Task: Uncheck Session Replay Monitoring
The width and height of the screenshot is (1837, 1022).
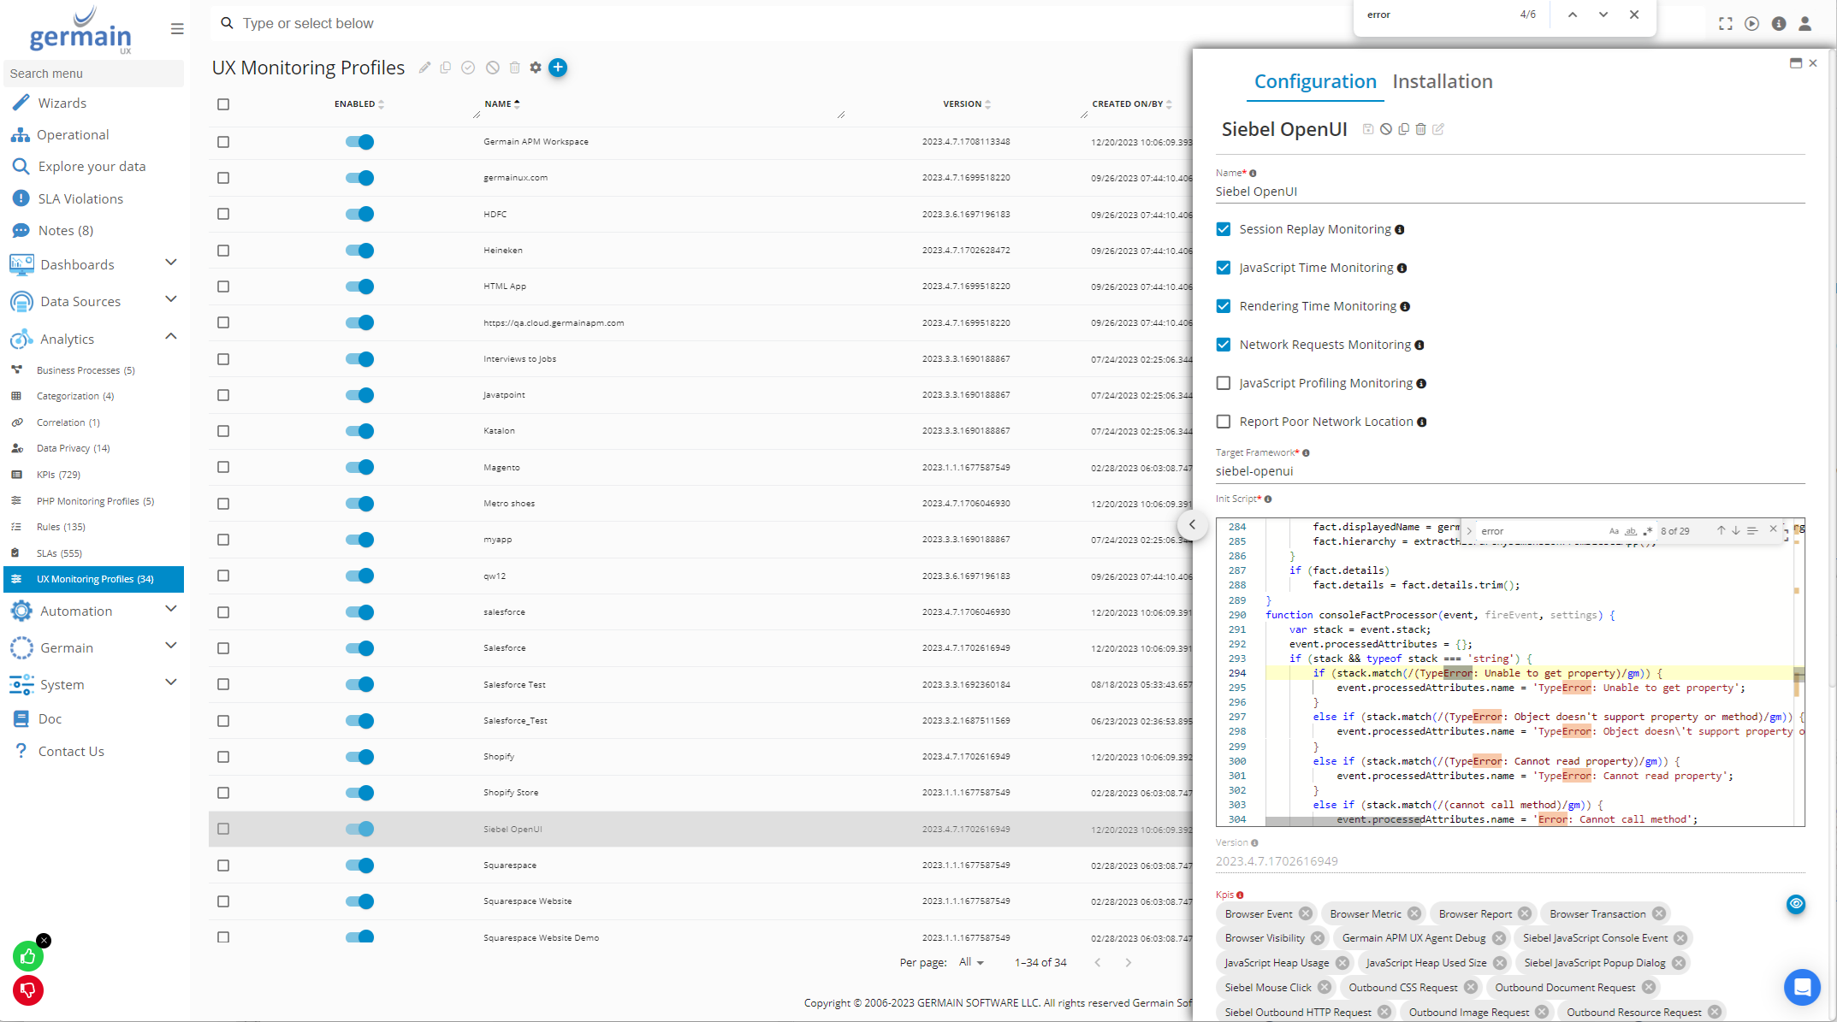Action: [1224, 229]
